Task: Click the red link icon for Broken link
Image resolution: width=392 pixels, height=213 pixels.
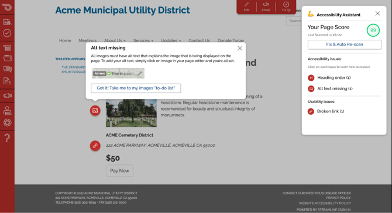Action: tap(311, 112)
